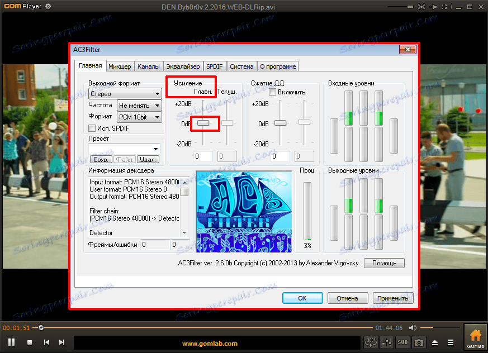This screenshot has height=353, width=488.
Task: Click the Применить button
Action: [393, 298]
